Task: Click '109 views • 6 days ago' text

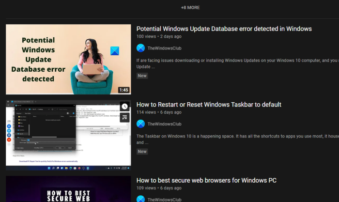Action: [159, 188]
